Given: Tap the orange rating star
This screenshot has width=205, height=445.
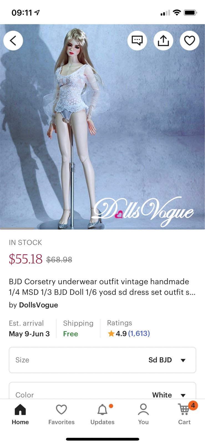Looking at the screenshot, I should click(x=111, y=333).
